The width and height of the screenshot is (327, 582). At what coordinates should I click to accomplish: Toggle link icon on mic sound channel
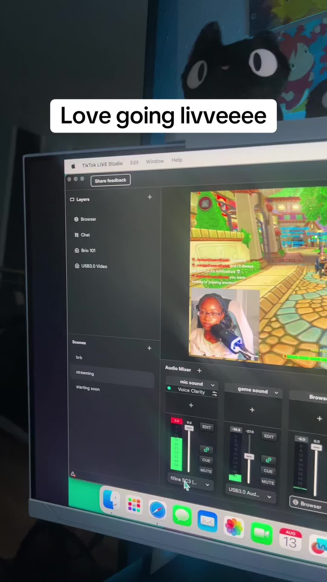pos(206,450)
